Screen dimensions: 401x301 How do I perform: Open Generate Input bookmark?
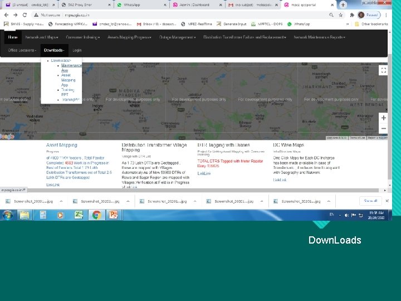[232, 24]
